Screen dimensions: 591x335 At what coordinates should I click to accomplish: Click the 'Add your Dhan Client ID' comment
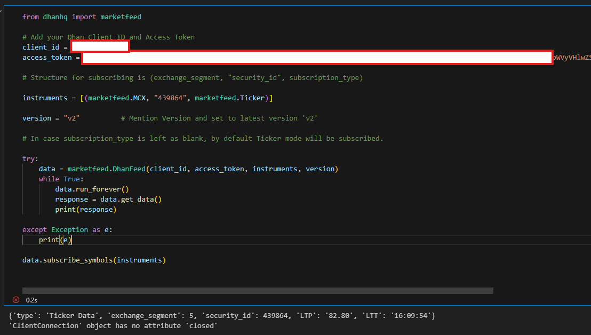tap(109, 37)
